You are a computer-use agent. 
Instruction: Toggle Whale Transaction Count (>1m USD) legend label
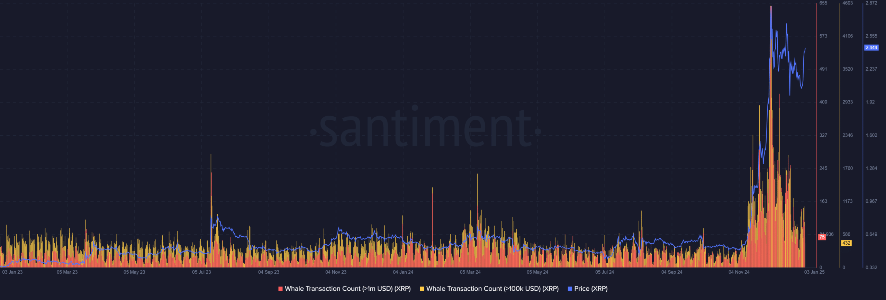coord(347,289)
